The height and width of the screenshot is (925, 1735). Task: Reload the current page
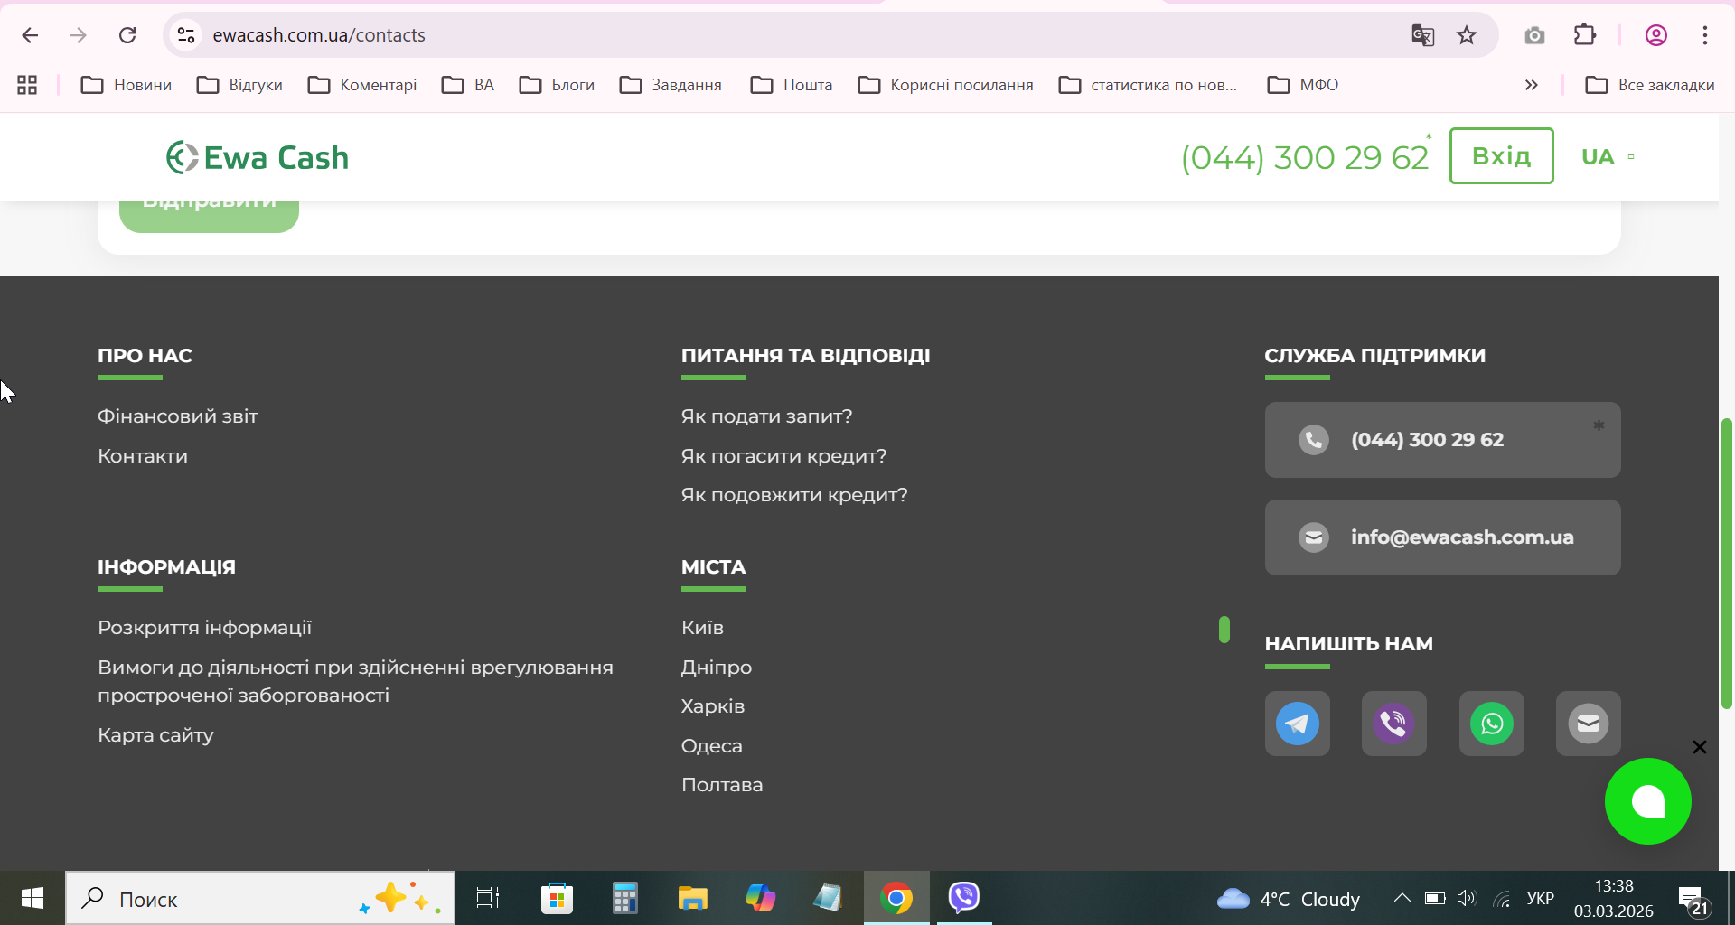click(x=127, y=35)
